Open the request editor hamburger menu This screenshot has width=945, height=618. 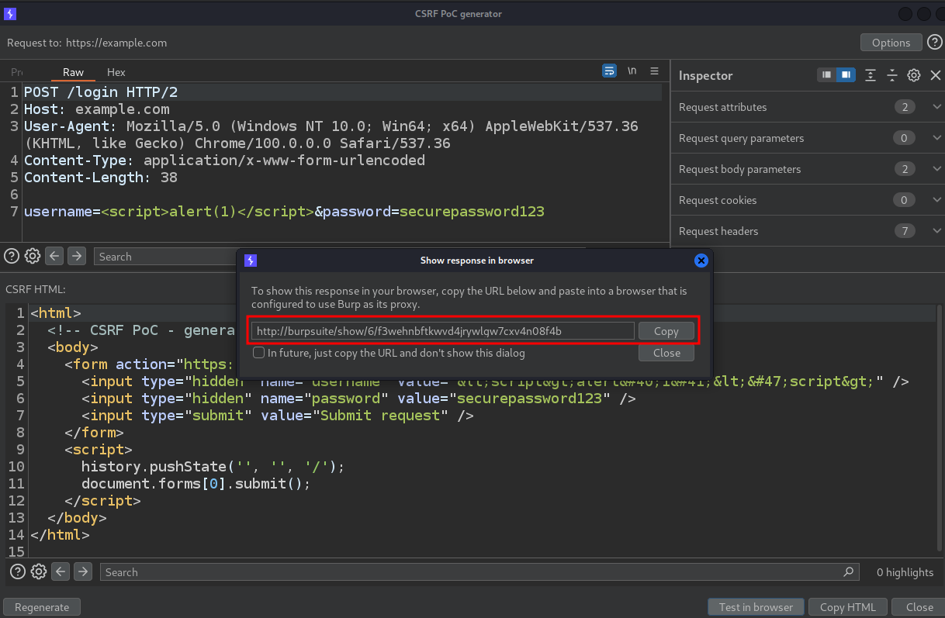tap(654, 71)
